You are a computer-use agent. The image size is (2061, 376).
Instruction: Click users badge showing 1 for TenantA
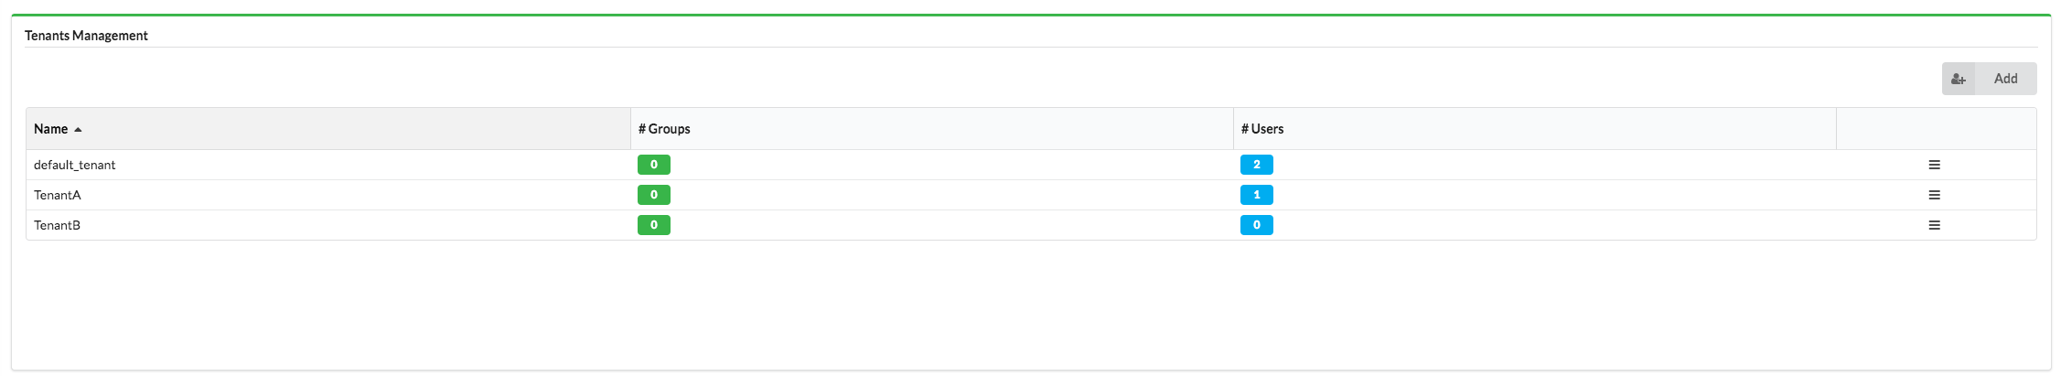pyautogui.click(x=1257, y=195)
